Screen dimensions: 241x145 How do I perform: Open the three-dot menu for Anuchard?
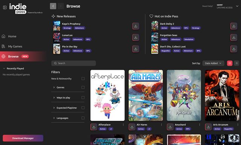(200, 125)
